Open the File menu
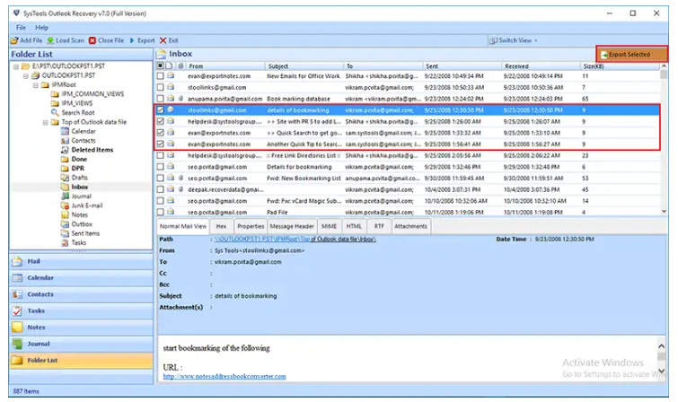678x402 pixels. pos(21,27)
